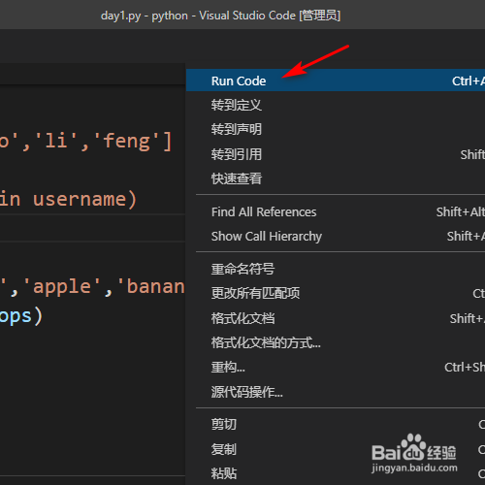
Task: Click the 'feng' string in code
Action: click(x=126, y=142)
